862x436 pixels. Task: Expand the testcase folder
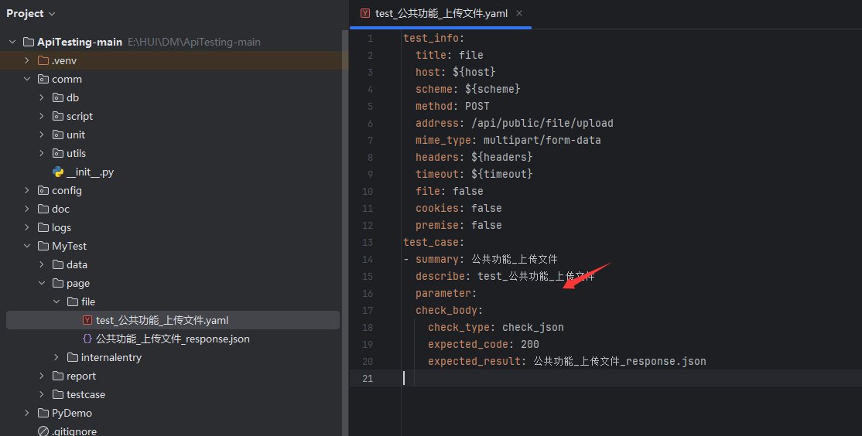pos(42,394)
